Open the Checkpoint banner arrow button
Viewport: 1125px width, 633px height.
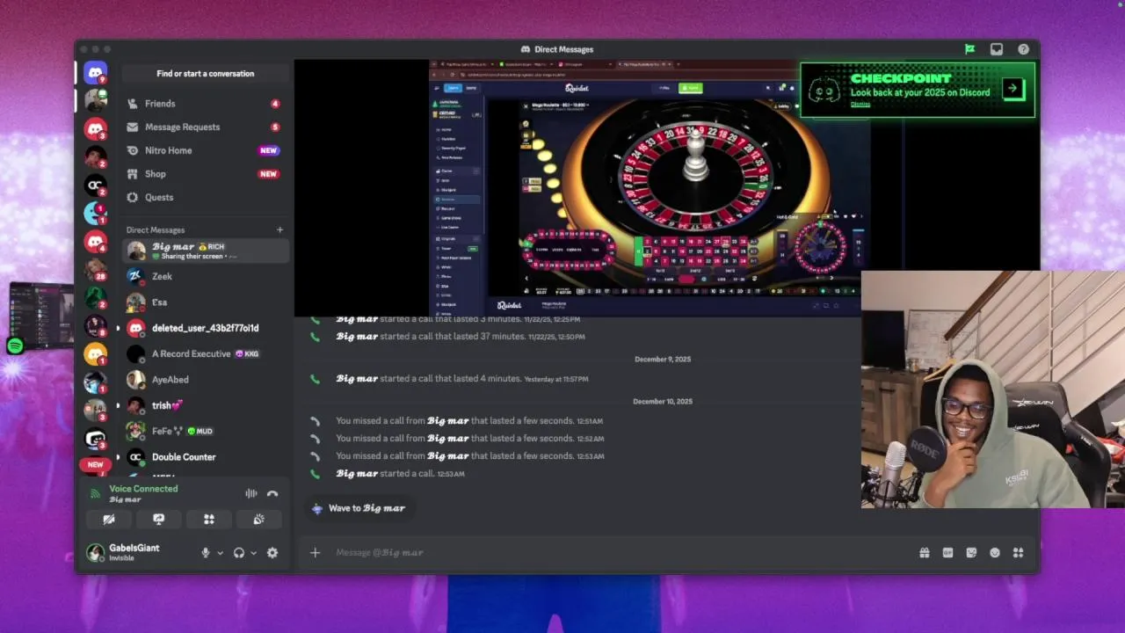click(x=1012, y=88)
